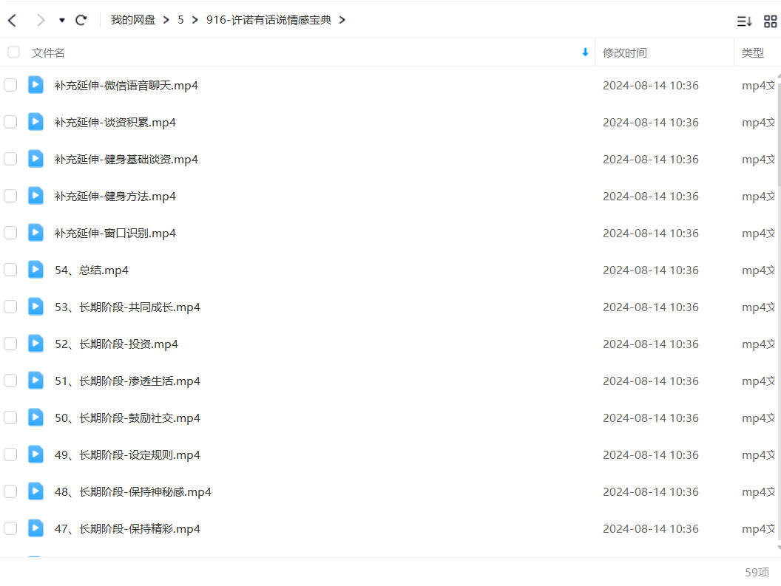Click the 59项 item count
This screenshot has width=781, height=586.
(757, 572)
